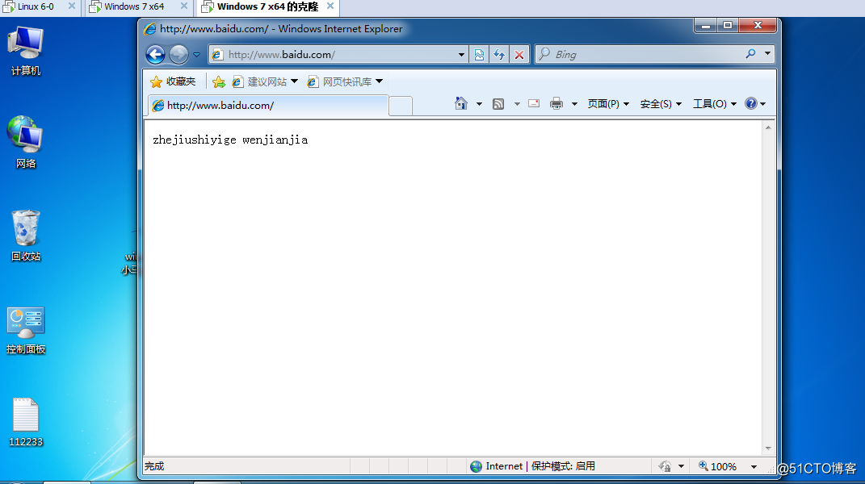Click the Read Mail envelope icon
865x484 pixels.
click(533, 103)
